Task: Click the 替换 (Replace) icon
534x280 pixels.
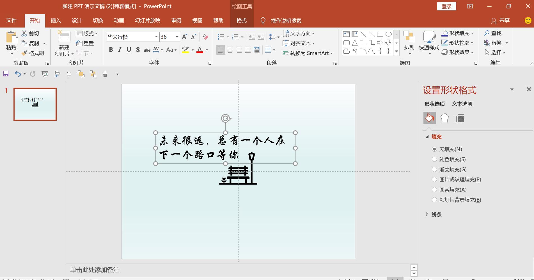Action: (x=487, y=43)
